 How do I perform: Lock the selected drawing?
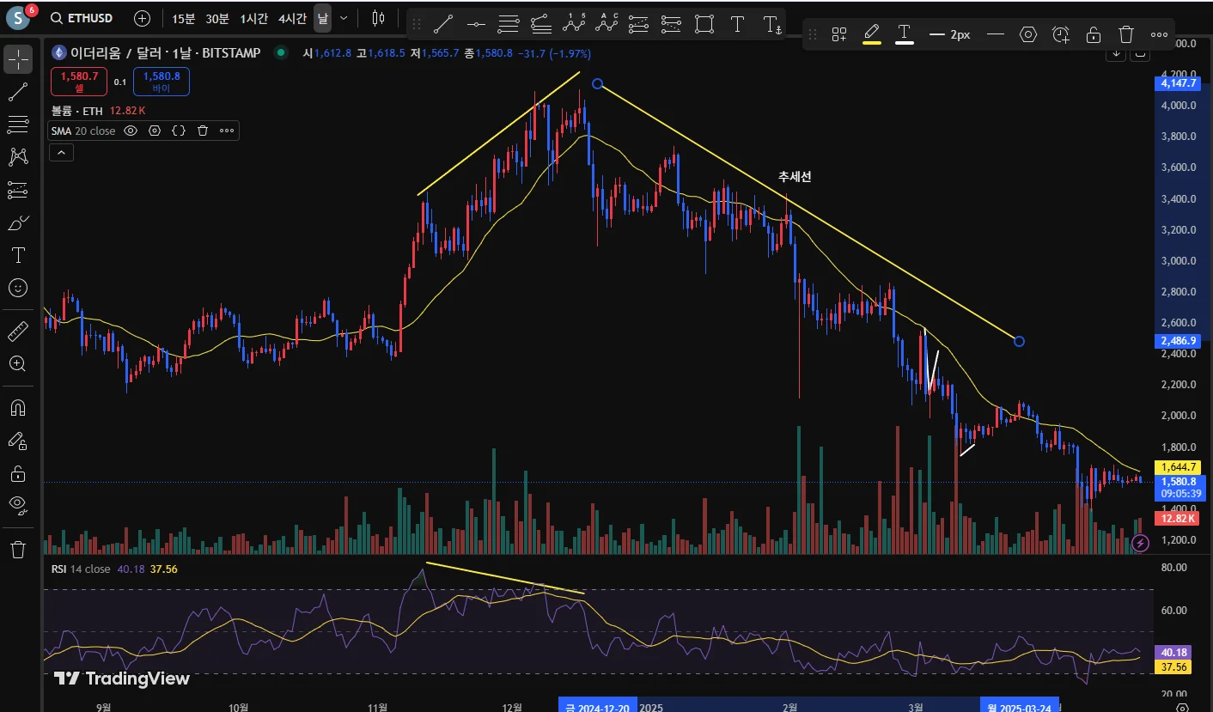[x=1094, y=34]
